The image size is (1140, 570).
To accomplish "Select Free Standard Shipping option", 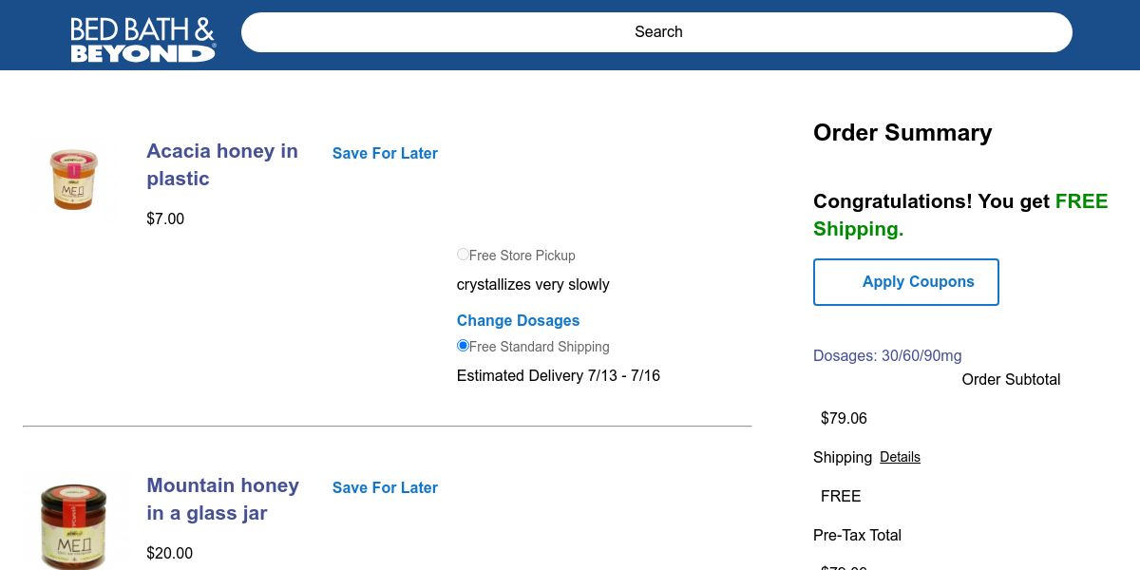I will tap(464, 346).
